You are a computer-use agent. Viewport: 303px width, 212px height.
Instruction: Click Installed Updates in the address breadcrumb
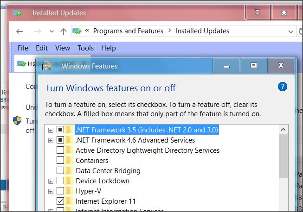202,31
